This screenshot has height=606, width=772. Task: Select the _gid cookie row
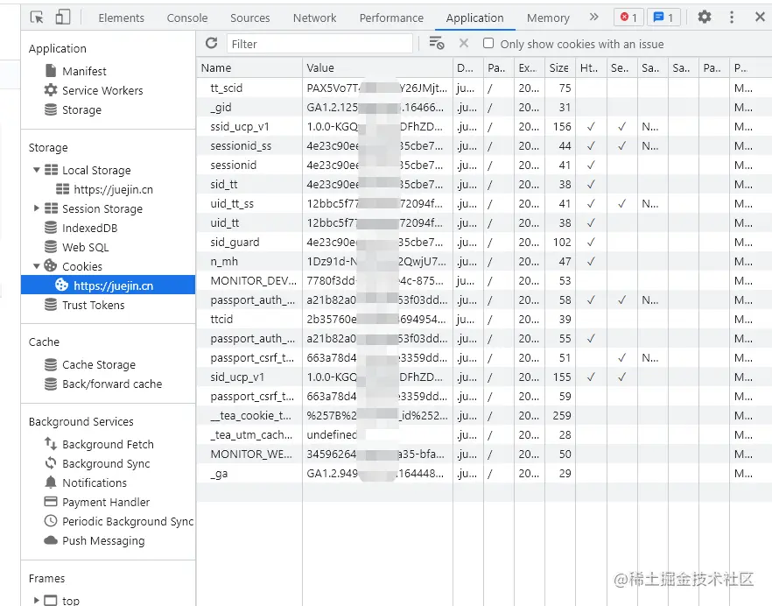[x=484, y=108]
